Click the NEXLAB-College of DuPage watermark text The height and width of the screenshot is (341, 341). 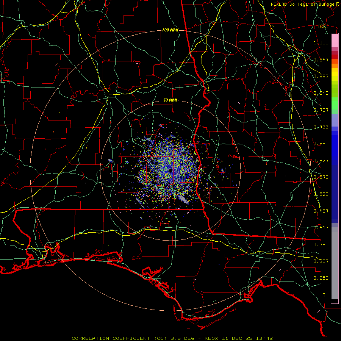point(305,4)
